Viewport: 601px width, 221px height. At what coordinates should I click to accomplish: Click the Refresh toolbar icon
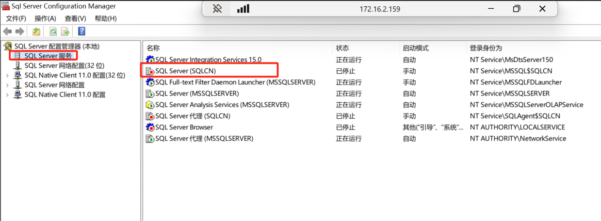pos(53,32)
